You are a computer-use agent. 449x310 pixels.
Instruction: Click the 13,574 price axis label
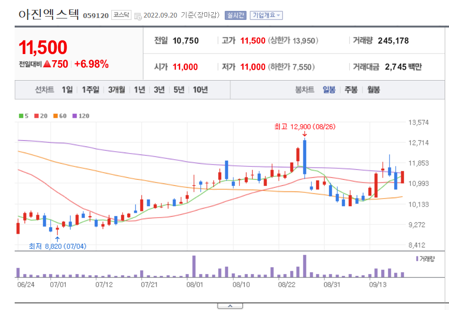coord(418,122)
